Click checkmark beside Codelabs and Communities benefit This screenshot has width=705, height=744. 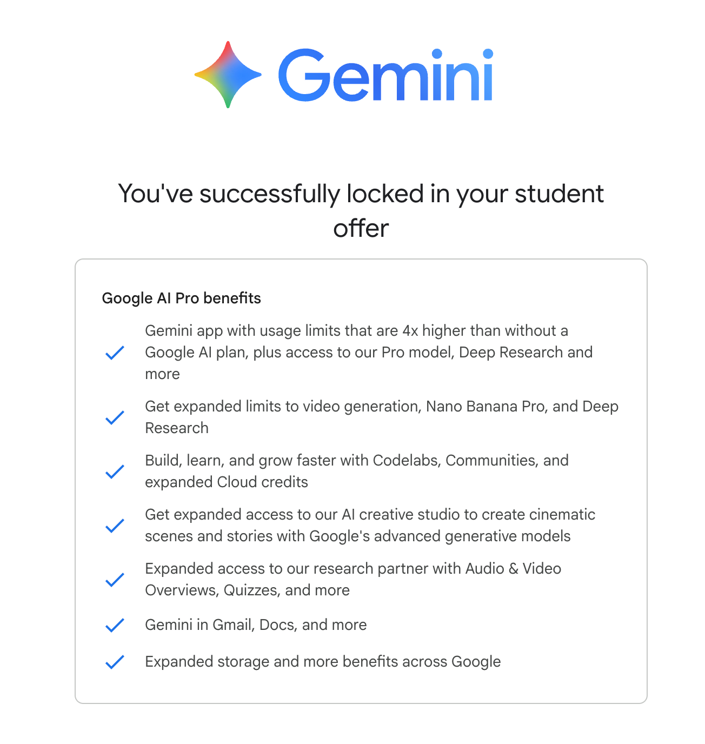115,471
